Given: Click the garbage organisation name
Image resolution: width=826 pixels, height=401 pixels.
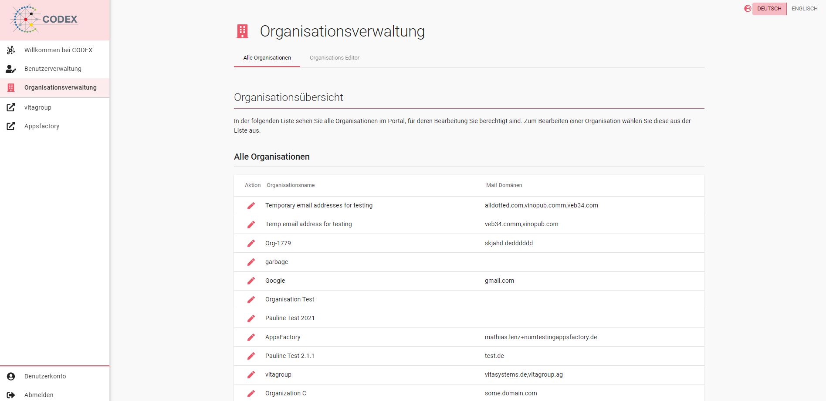Looking at the screenshot, I should pos(276,262).
